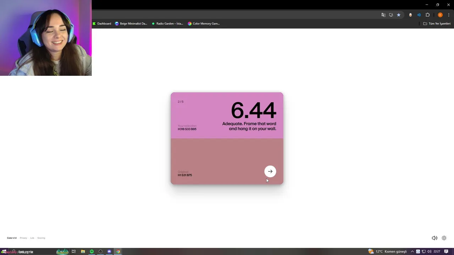This screenshot has height=255, width=454.
Task: Open the Privacy link in the footer
Action: 23,238
